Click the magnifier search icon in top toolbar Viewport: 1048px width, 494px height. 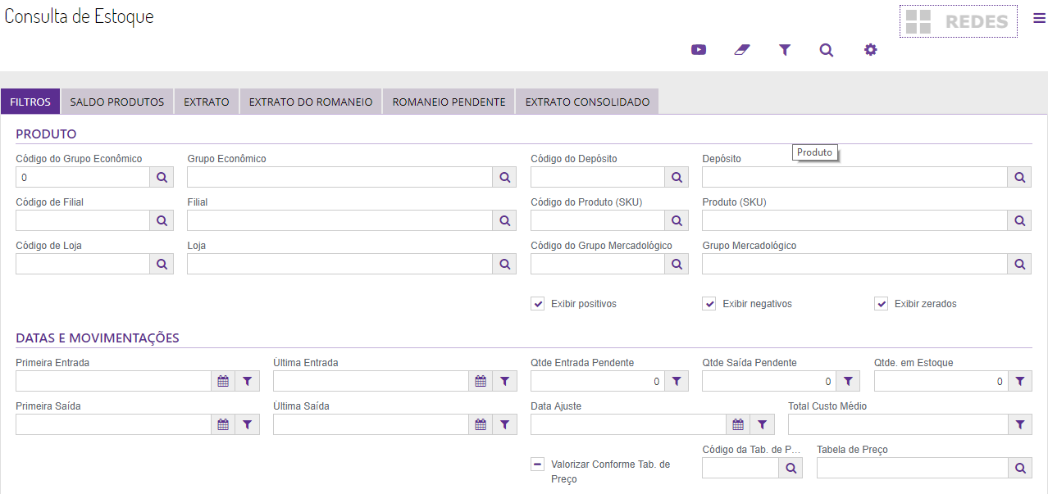coord(827,50)
